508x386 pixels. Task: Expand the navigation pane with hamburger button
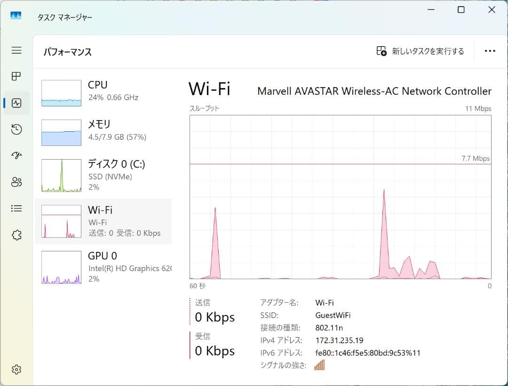tap(16, 50)
